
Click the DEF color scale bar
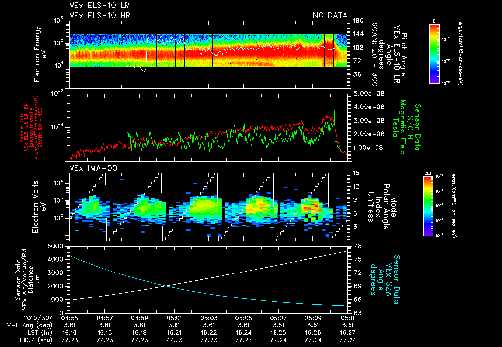tap(428, 206)
